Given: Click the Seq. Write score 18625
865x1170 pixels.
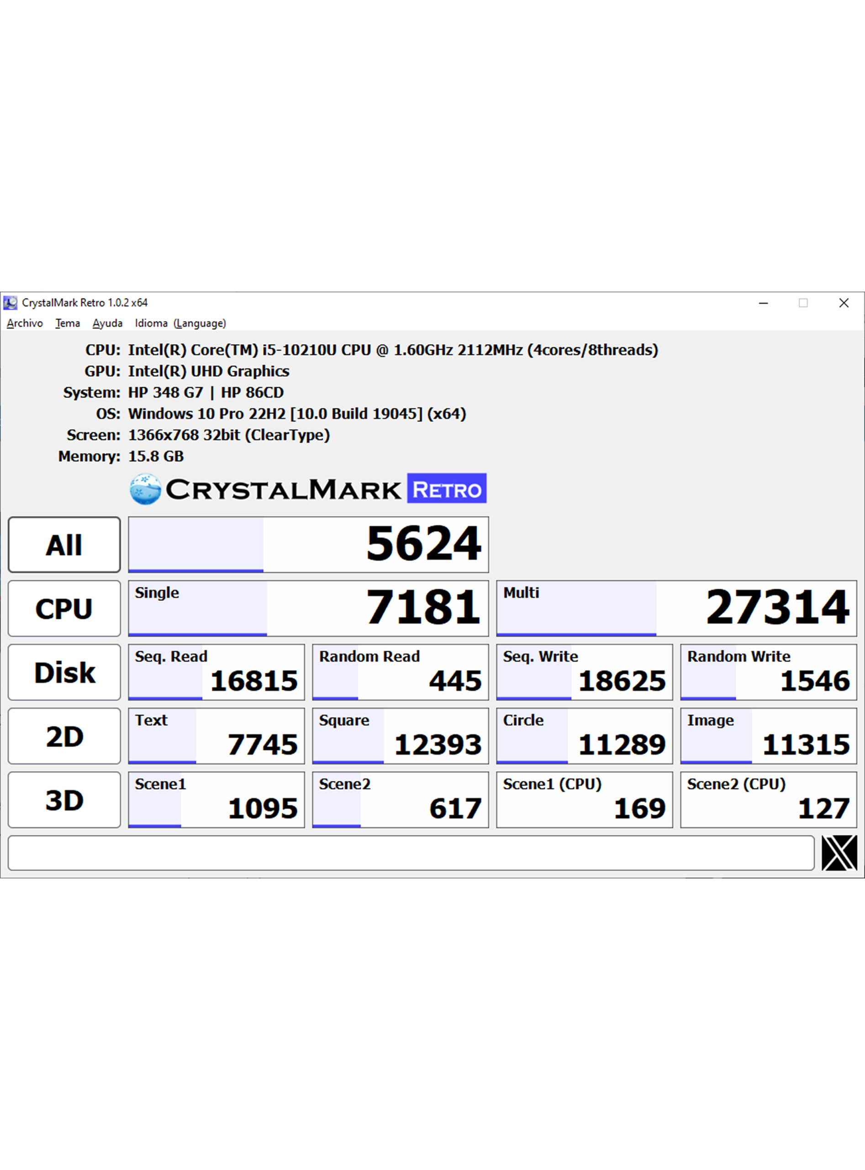Looking at the screenshot, I should [584, 672].
